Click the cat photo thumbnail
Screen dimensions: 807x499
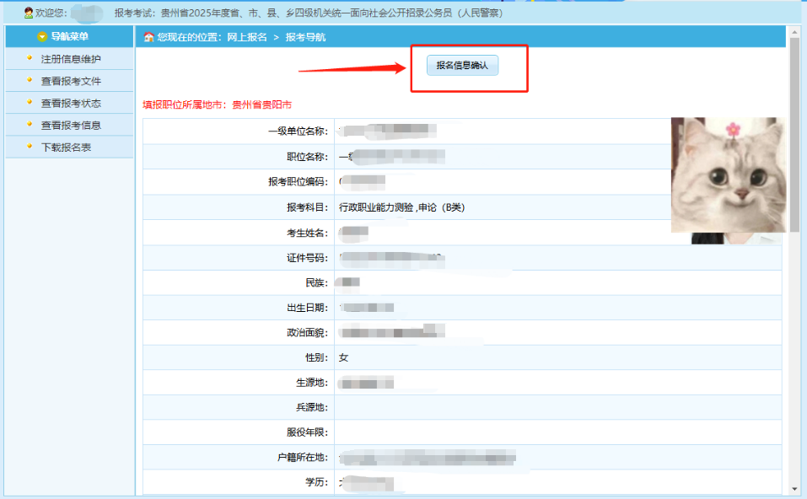[x=729, y=175]
